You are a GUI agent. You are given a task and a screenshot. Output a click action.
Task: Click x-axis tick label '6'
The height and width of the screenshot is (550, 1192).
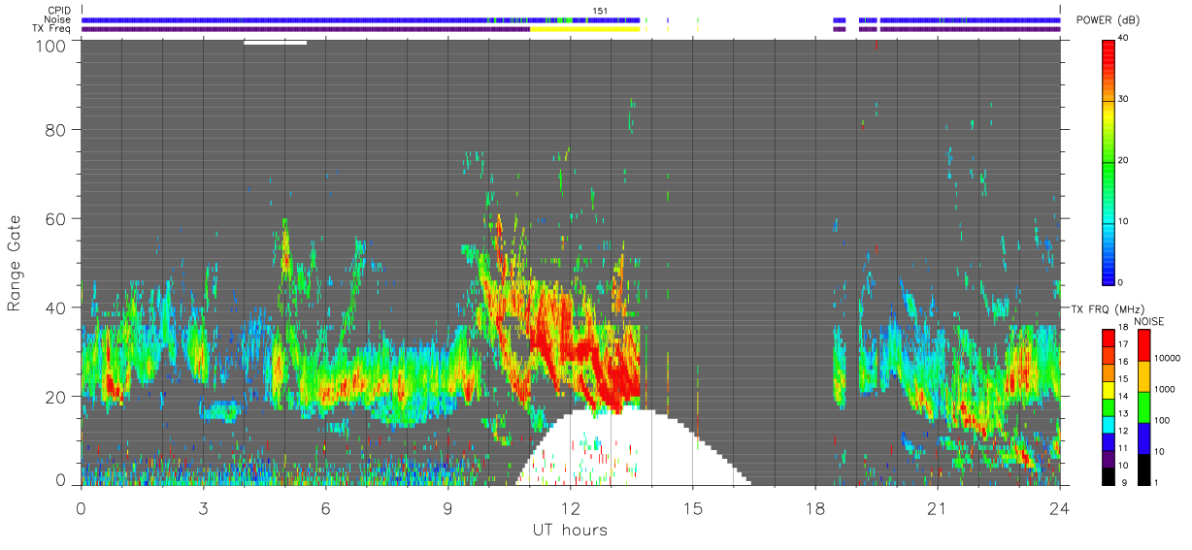tap(325, 508)
